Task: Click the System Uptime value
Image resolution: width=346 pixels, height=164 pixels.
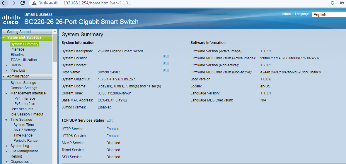Action: tap(129, 86)
